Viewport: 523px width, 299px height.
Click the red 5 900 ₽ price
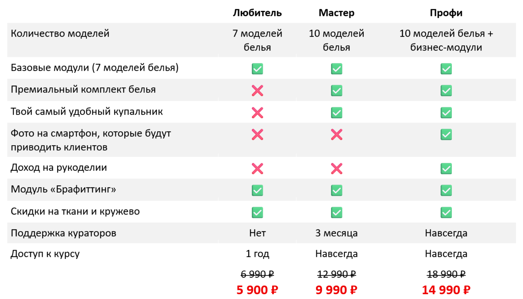tap(257, 290)
